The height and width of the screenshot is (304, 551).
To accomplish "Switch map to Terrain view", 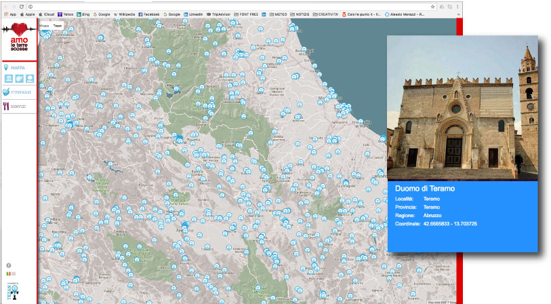I will (58, 26).
